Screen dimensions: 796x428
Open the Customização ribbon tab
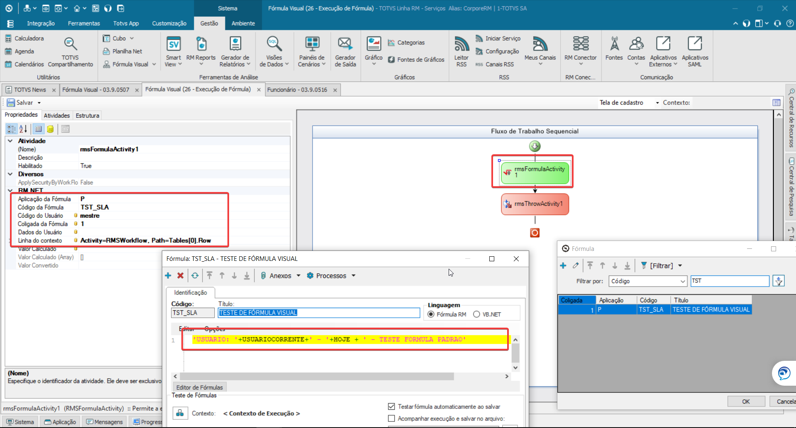pyautogui.click(x=169, y=23)
